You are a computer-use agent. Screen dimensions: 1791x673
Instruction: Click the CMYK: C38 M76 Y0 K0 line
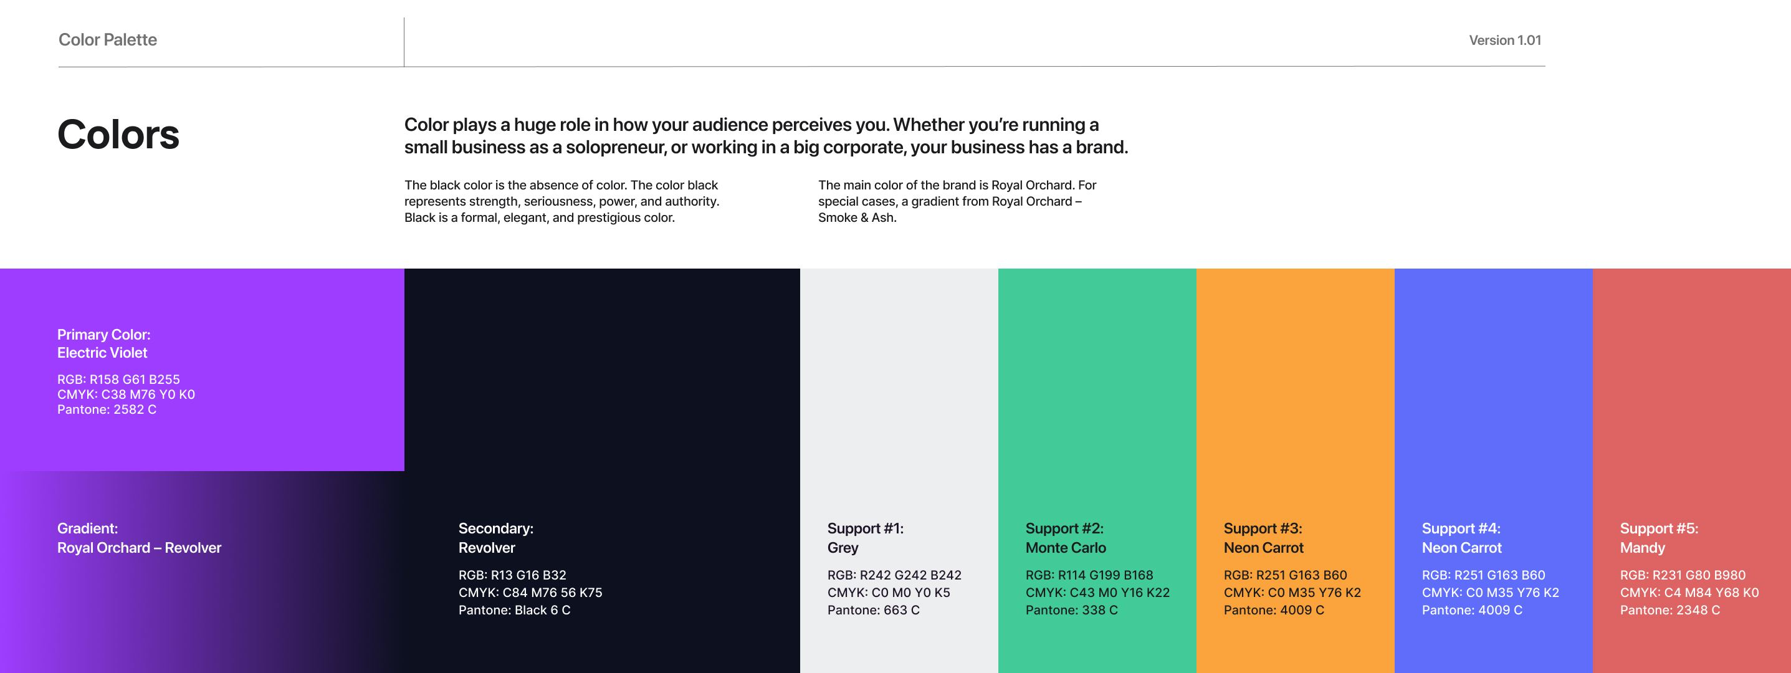[126, 394]
